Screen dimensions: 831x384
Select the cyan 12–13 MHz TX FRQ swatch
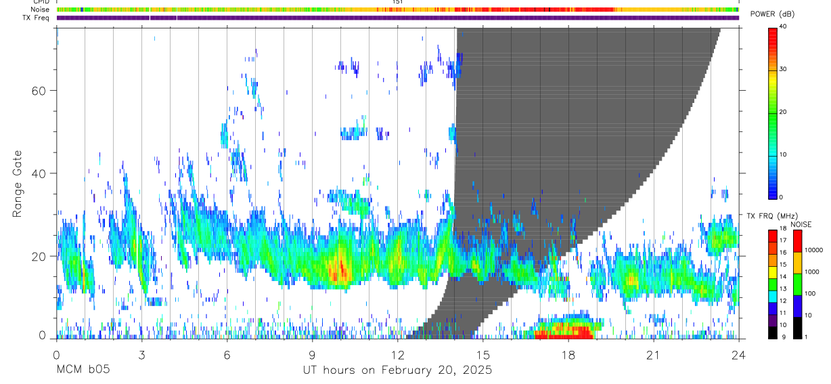pos(773,296)
